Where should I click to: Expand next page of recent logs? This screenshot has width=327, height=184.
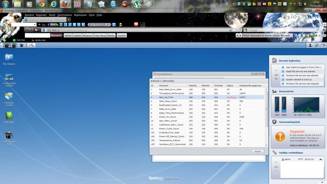(276, 79)
